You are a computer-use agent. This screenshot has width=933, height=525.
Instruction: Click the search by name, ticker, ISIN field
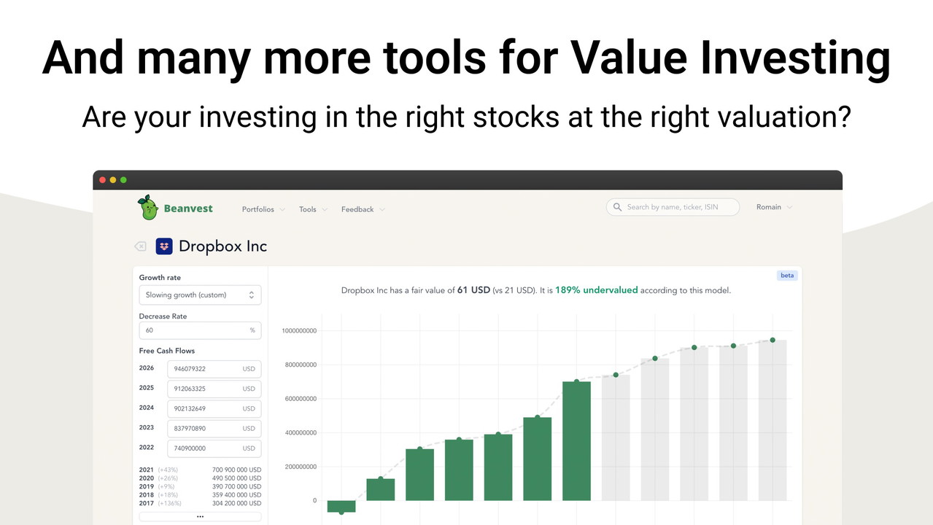pos(678,207)
